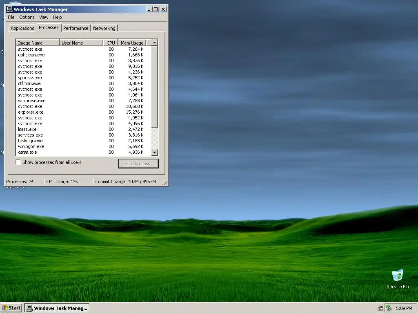
Task: Open the Networking tab
Action: (x=104, y=28)
